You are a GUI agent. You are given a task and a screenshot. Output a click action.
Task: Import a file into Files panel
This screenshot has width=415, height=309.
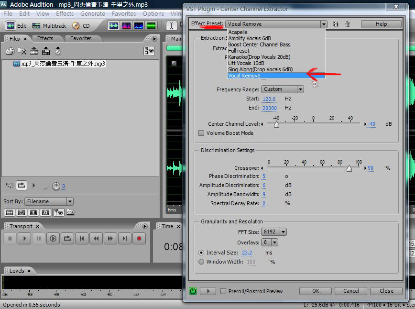click(10, 51)
